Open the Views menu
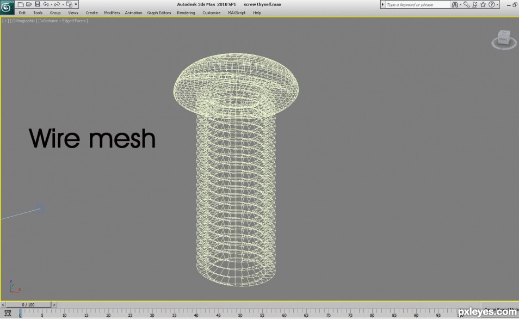Image resolution: width=519 pixels, height=319 pixels. click(x=73, y=13)
